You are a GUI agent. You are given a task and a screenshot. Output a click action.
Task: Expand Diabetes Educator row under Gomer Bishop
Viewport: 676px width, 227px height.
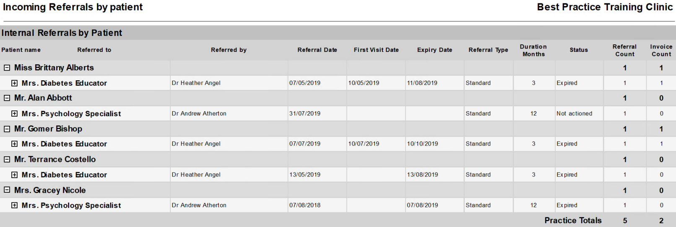pos(14,144)
